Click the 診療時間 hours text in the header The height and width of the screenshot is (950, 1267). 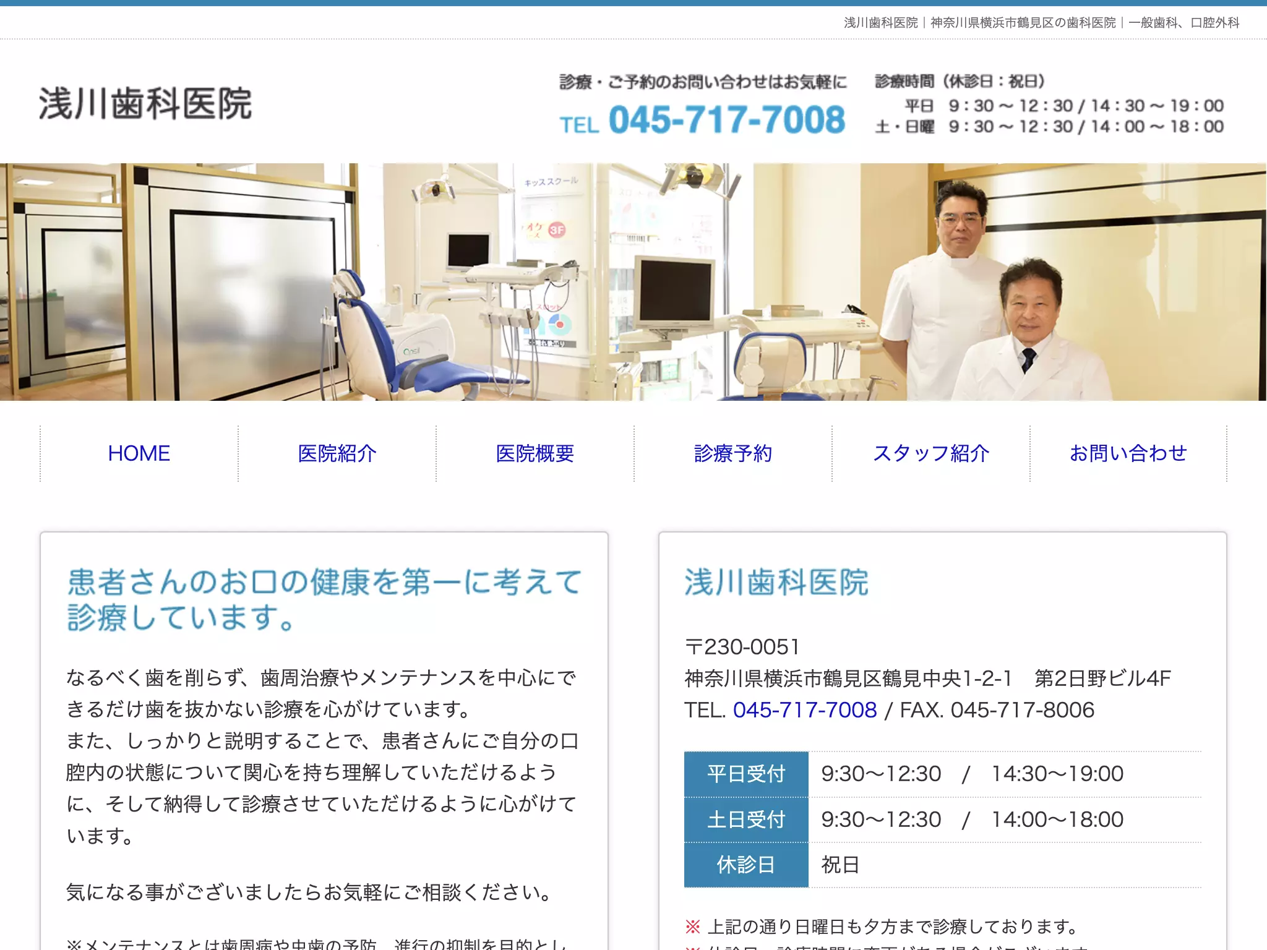[x=1049, y=103]
